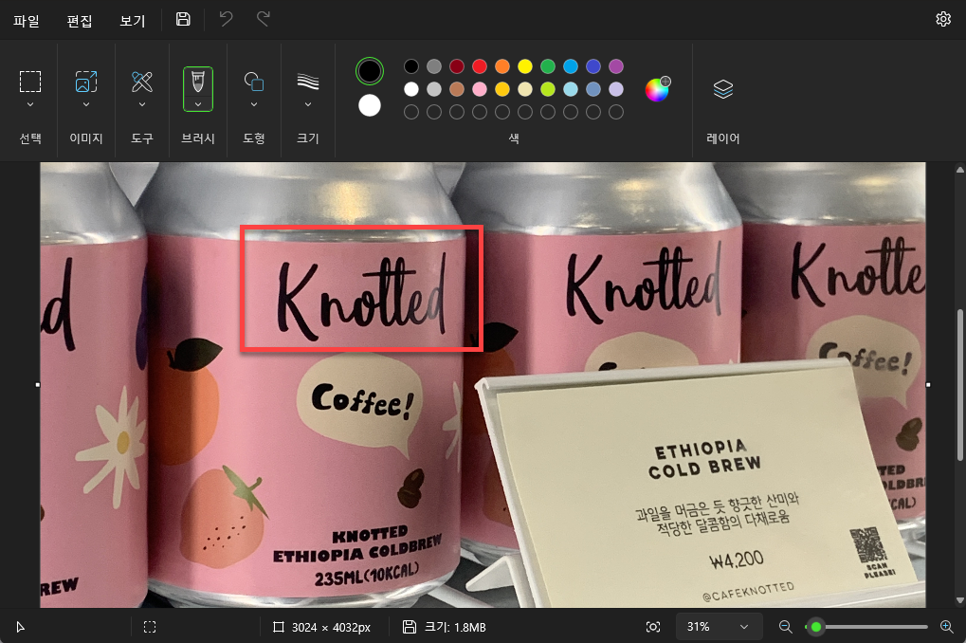
Task: Open the 31% zoom level dropdown
Action: (719, 627)
